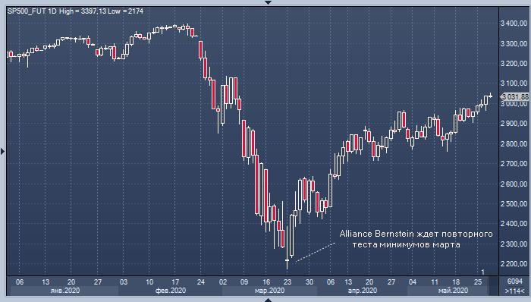Click date label 04 in May
The height and width of the screenshot is (302, 531).
[x=413, y=282]
